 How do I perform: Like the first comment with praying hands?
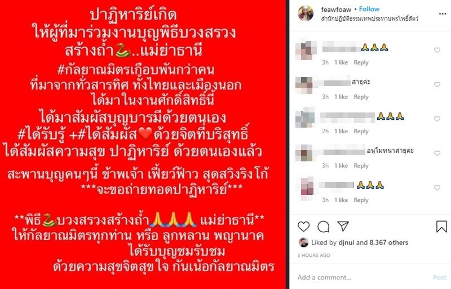pos(437,50)
